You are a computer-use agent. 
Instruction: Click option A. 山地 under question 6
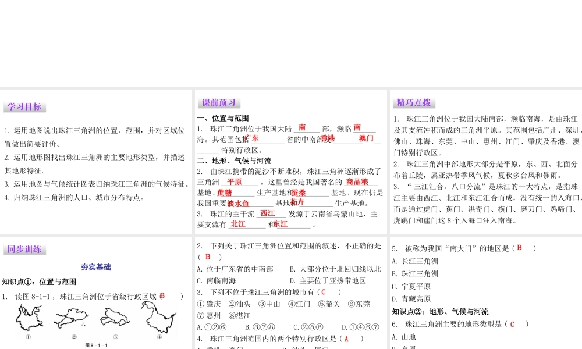pos(404,337)
